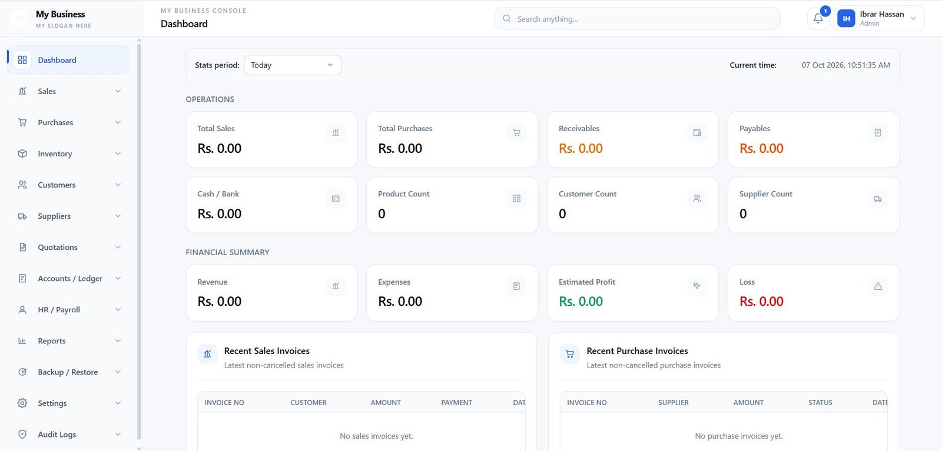Expand the Suppliers sidebar chevron
This screenshot has height=451, width=942.
pyautogui.click(x=118, y=216)
